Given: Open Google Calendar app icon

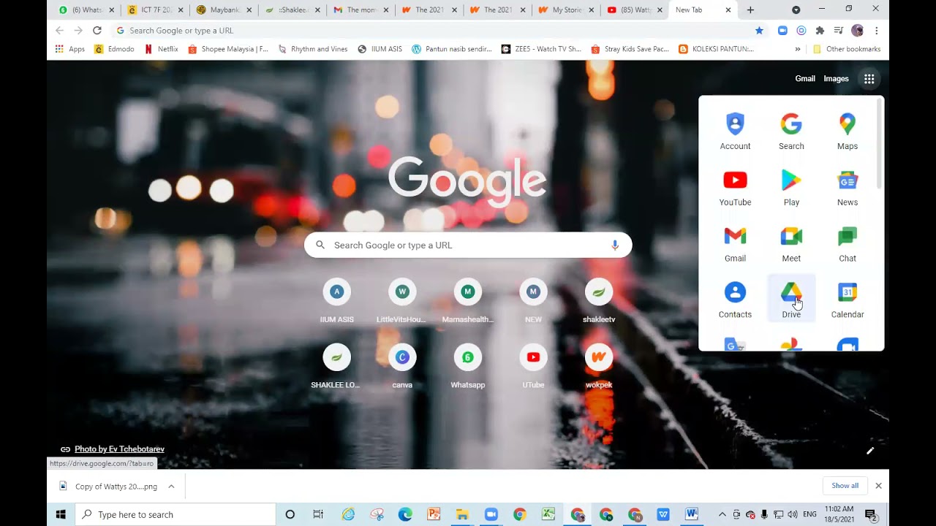Looking at the screenshot, I should pos(848,300).
